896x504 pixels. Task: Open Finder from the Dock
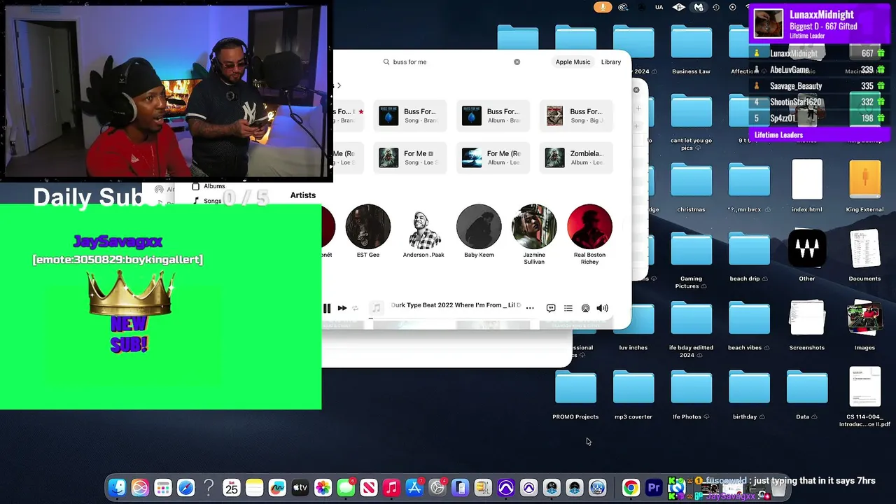[x=117, y=488]
